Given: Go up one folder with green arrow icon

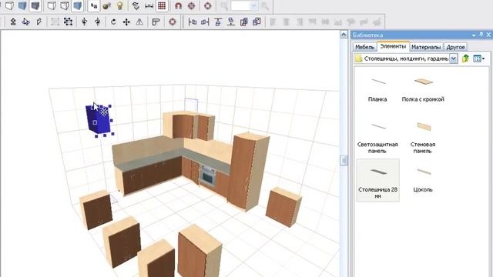Looking at the screenshot, I should point(465,58).
